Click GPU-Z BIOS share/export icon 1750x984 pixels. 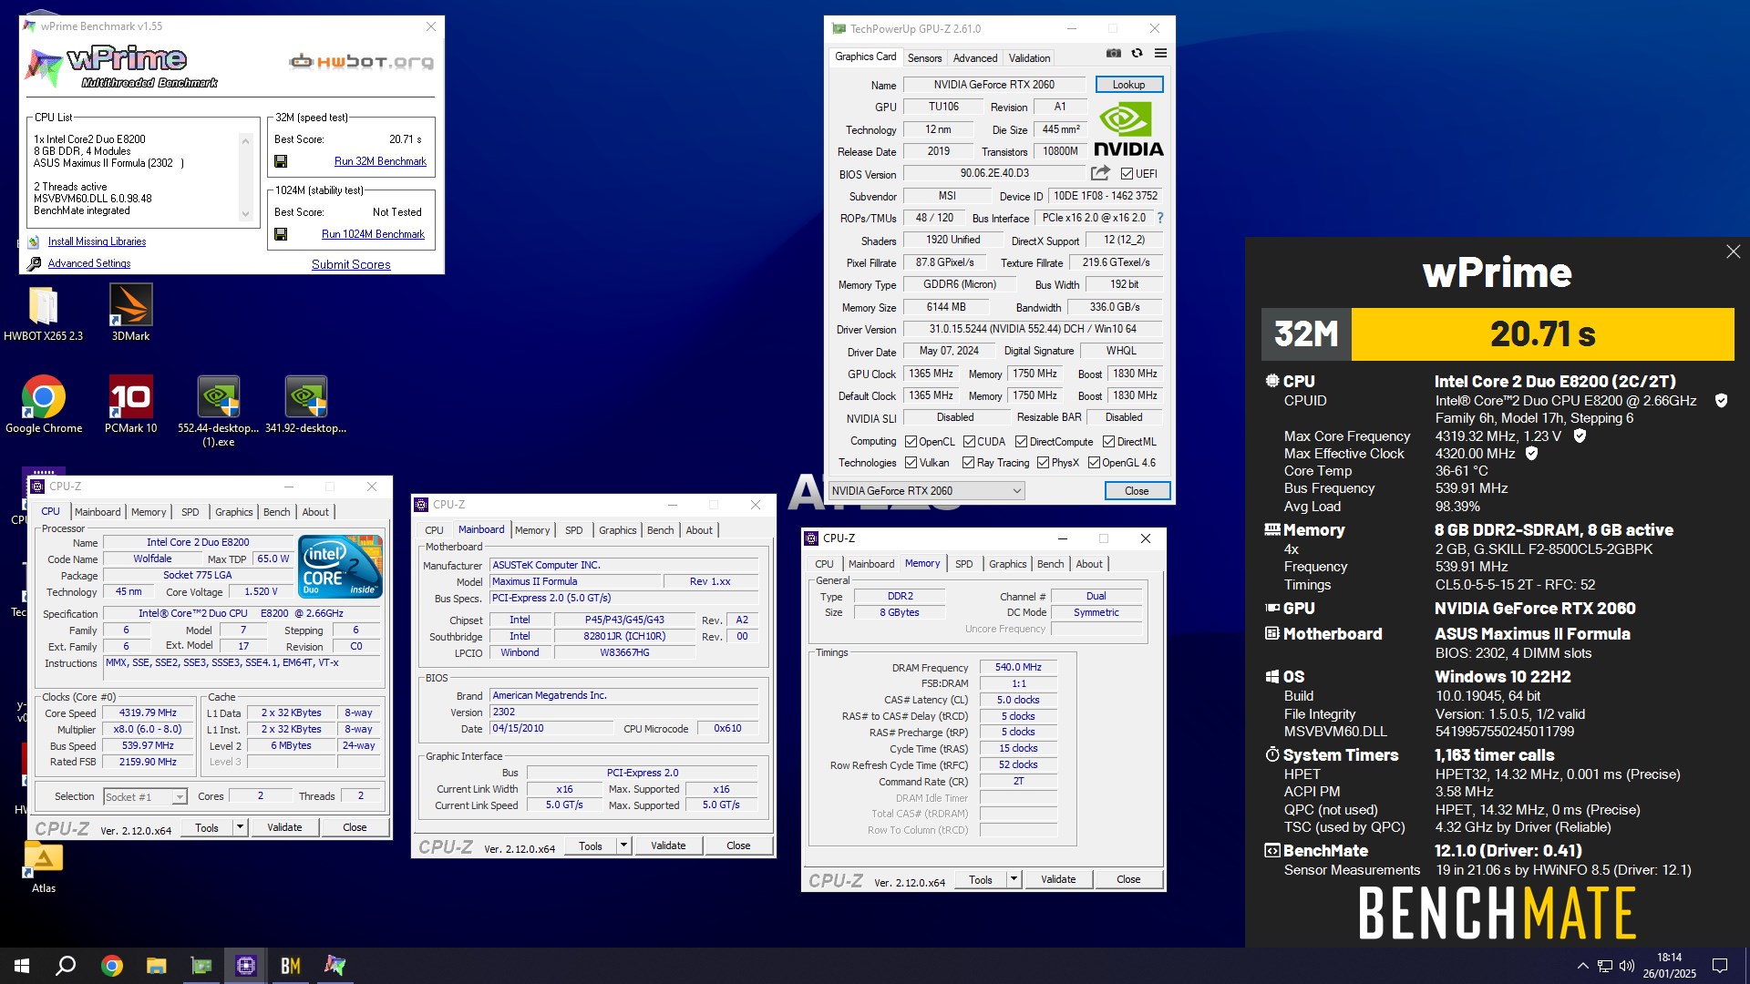(x=1100, y=173)
